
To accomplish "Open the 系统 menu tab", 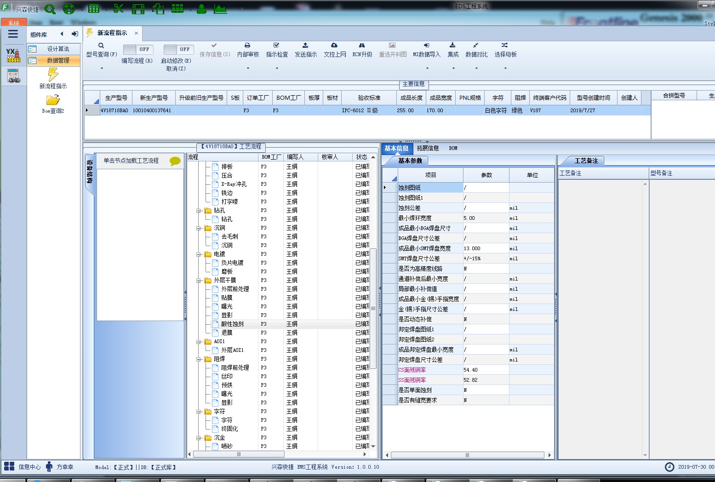I will pyautogui.click(x=14, y=23).
